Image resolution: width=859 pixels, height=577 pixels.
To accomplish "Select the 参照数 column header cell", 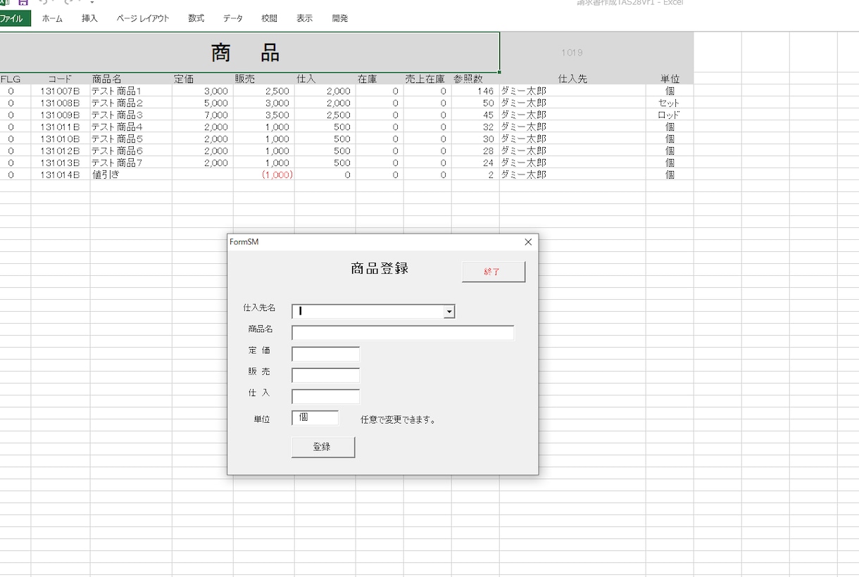I will (x=475, y=79).
